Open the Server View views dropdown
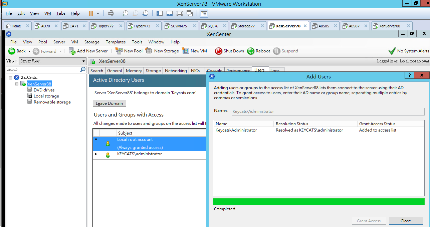 pos(52,61)
